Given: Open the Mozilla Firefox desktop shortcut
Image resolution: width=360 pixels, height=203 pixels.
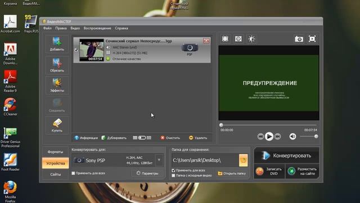Looking at the screenshot, I should point(10,192).
